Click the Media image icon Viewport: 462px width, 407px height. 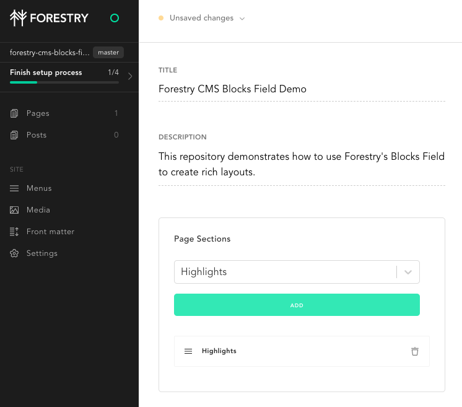click(14, 210)
